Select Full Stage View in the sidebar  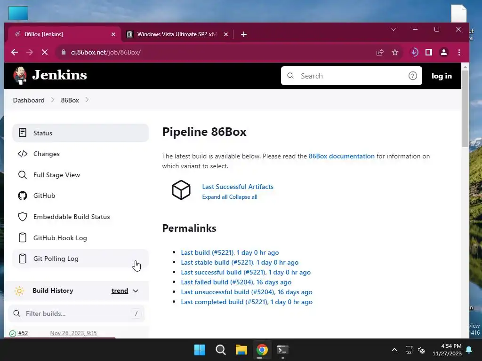click(80, 175)
